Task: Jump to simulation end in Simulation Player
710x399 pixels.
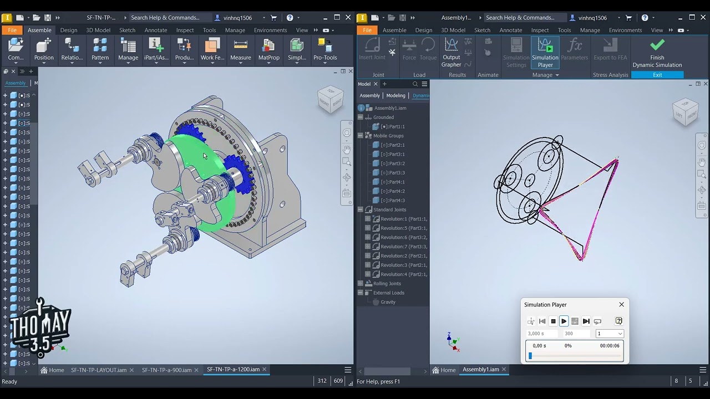Action: point(586,321)
